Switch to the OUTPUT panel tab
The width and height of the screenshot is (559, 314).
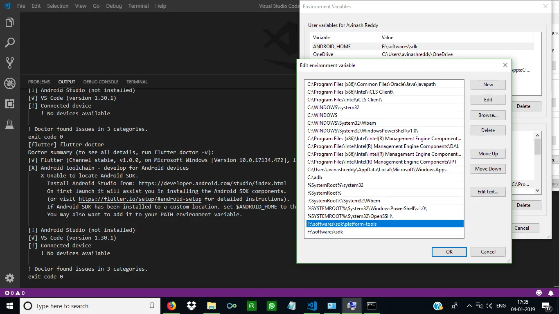point(67,82)
